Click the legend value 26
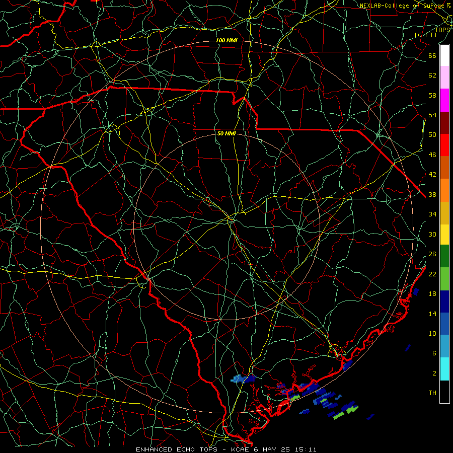 432,254
